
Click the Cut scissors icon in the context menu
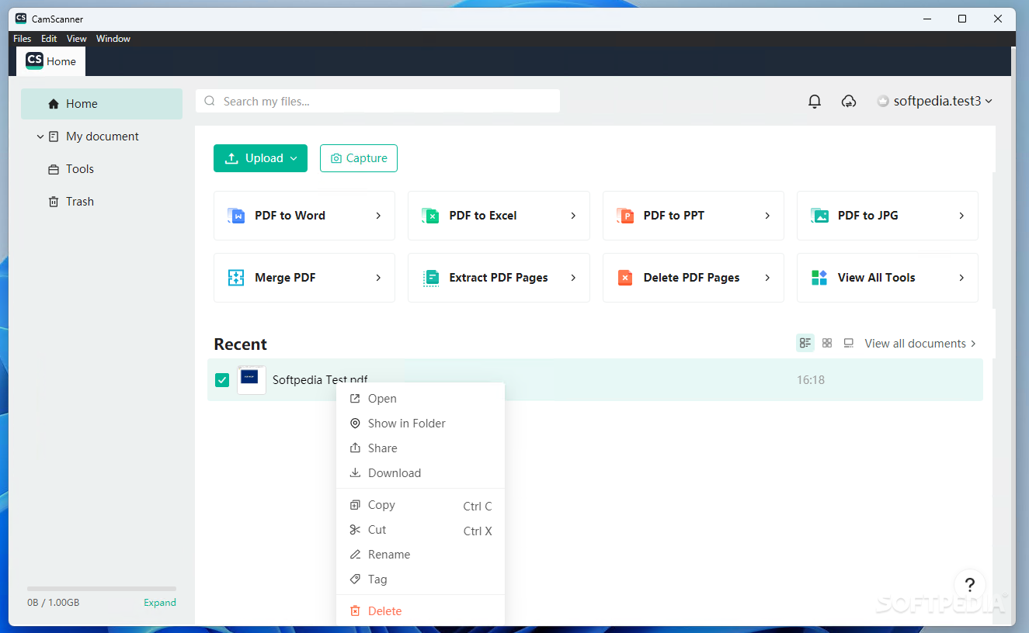[x=355, y=530]
